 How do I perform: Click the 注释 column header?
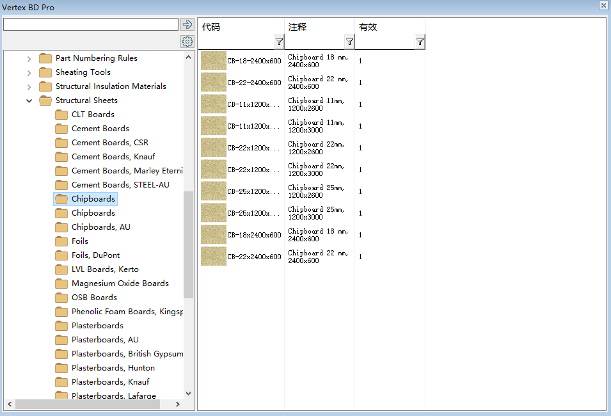[x=298, y=27]
